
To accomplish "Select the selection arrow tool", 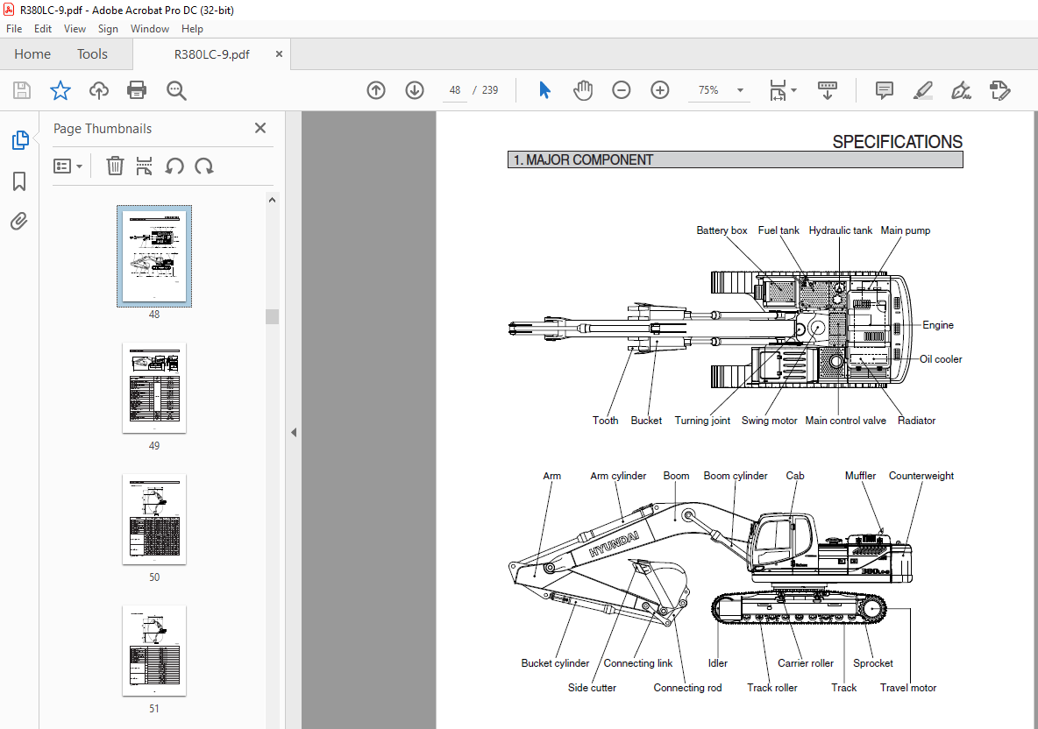I will pyautogui.click(x=544, y=90).
